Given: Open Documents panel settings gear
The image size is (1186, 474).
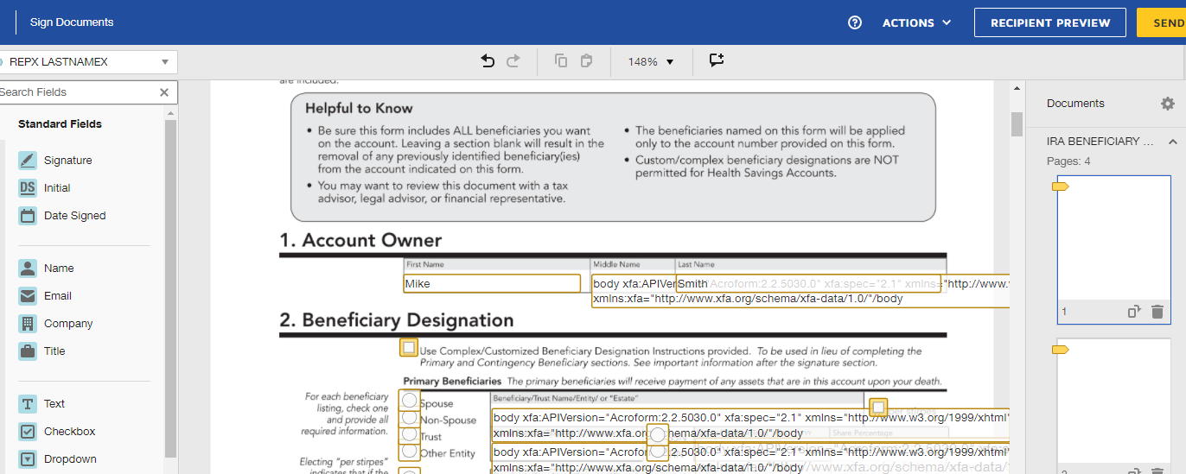Looking at the screenshot, I should pyautogui.click(x=1168, y=104).
